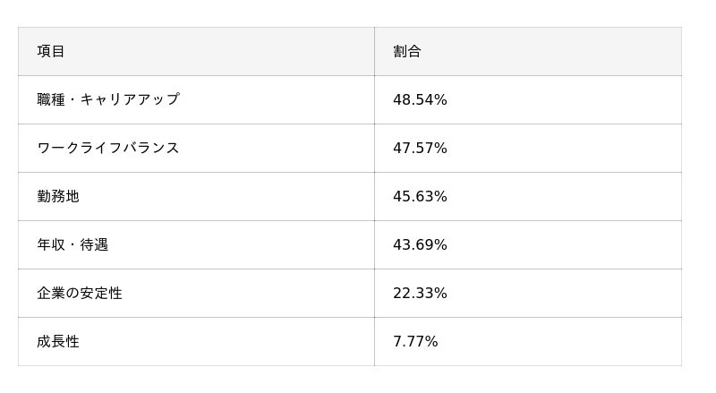Select the 職種・キャリアアップ cell
Image resolution: width=716 pixels, height=393 pixels.
[108, 99]
